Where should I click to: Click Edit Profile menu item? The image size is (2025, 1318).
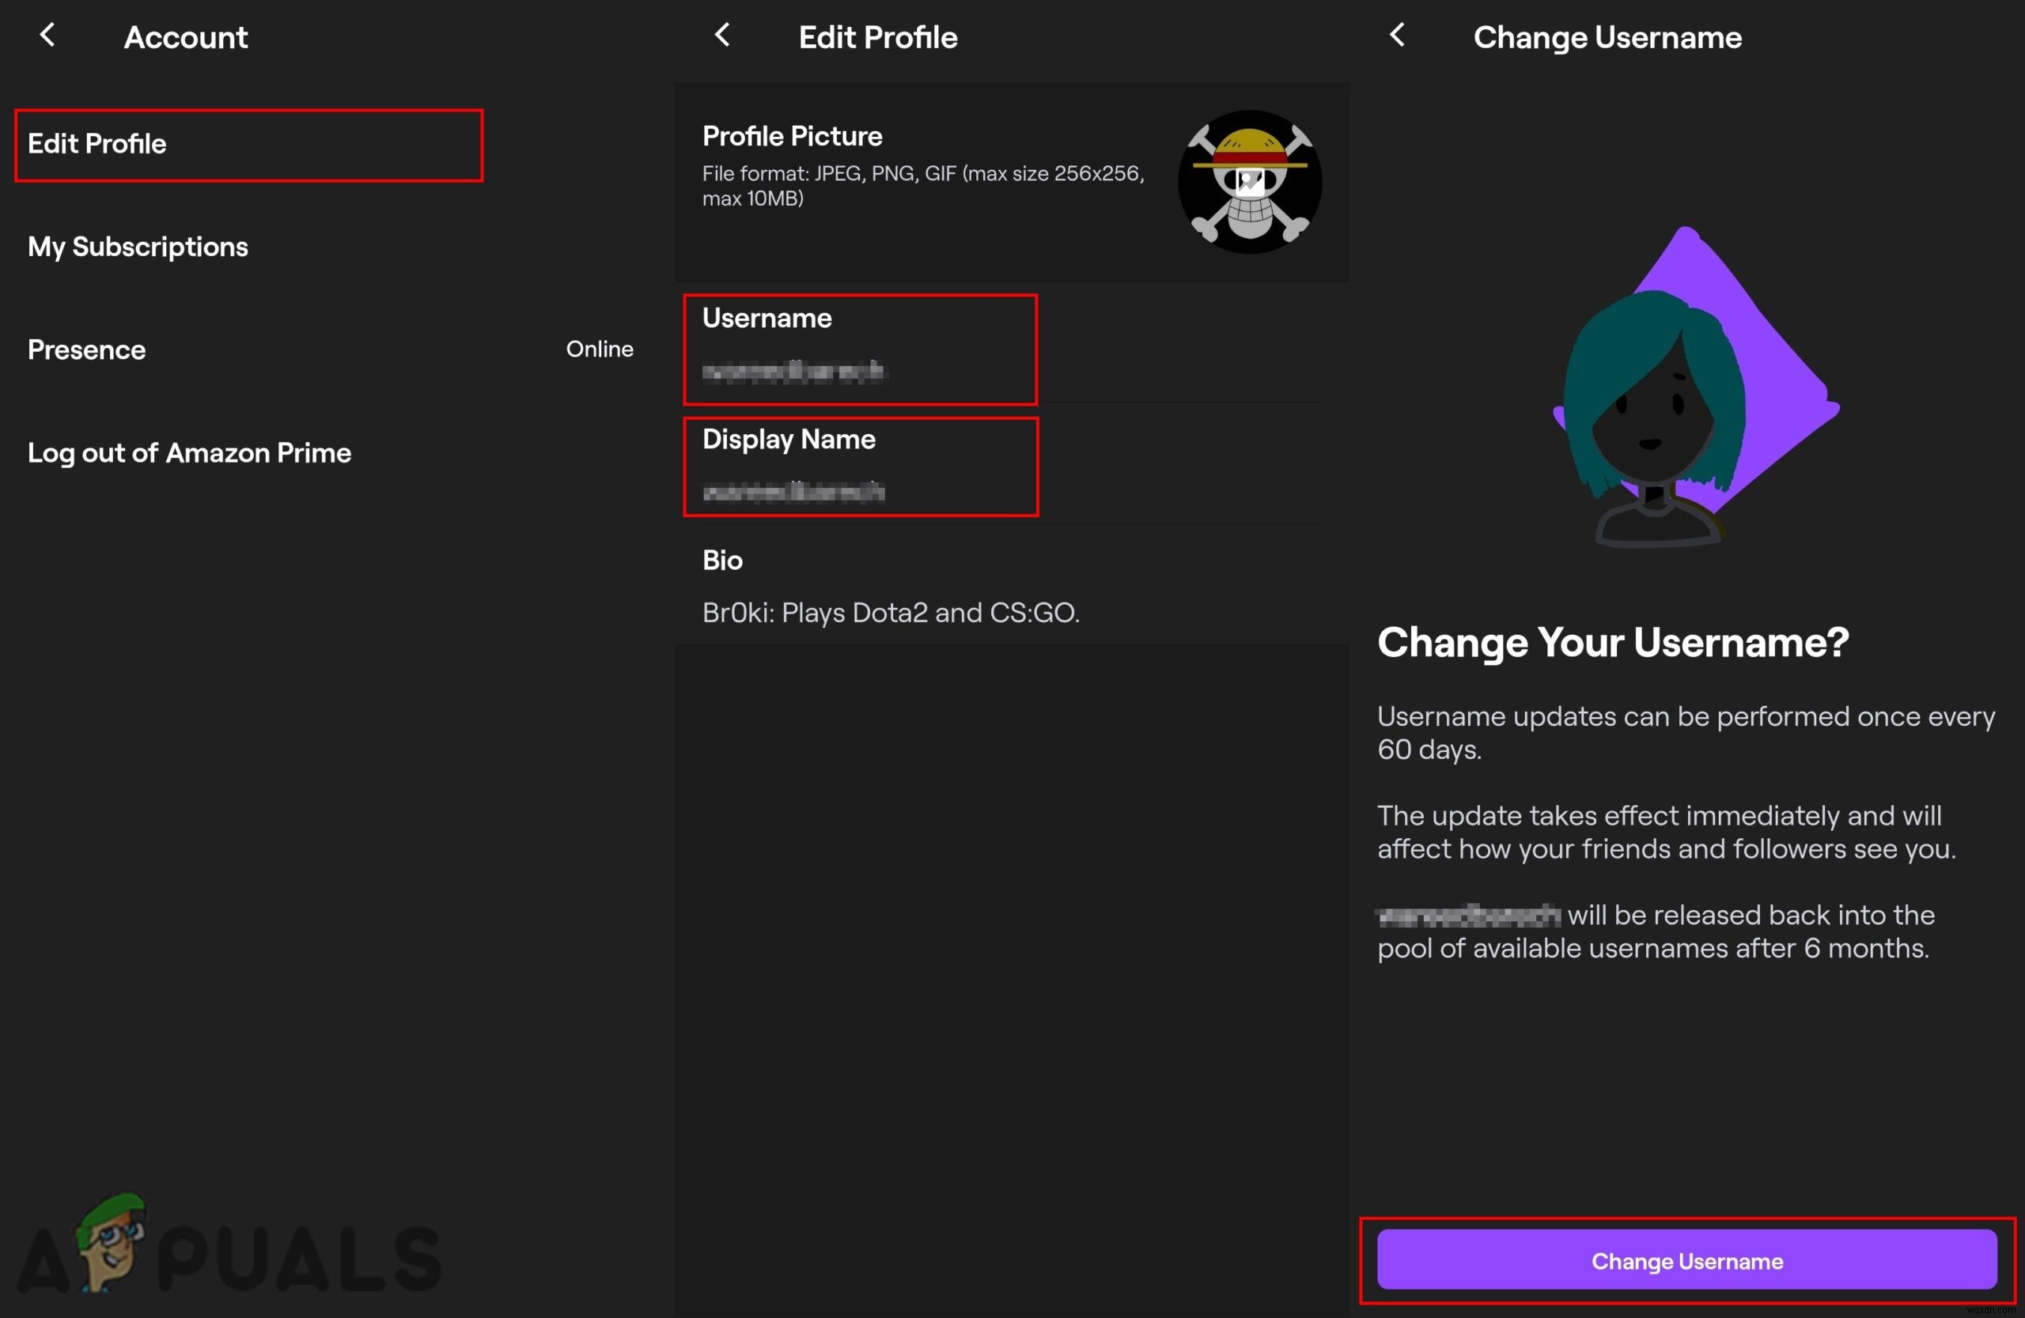pyautogui.click(x=96, y=142)
